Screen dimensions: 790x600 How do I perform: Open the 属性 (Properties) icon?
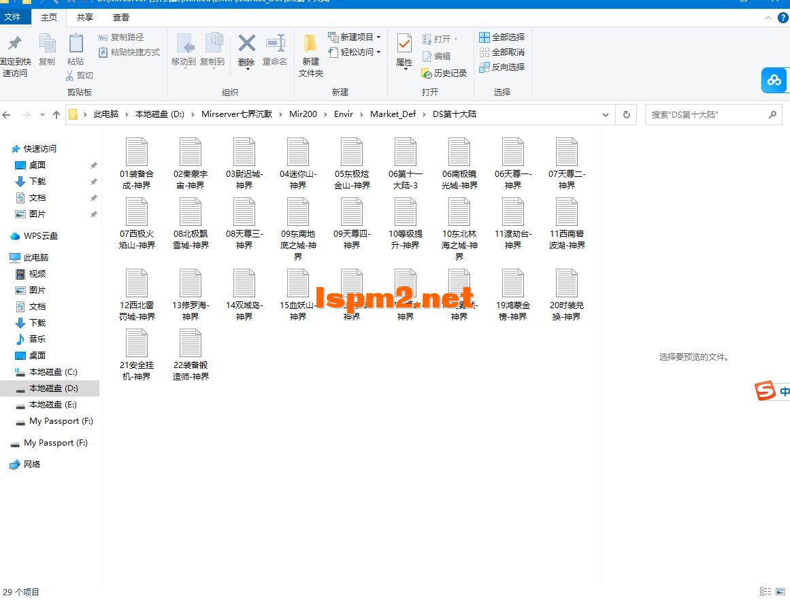coord(404,48)
